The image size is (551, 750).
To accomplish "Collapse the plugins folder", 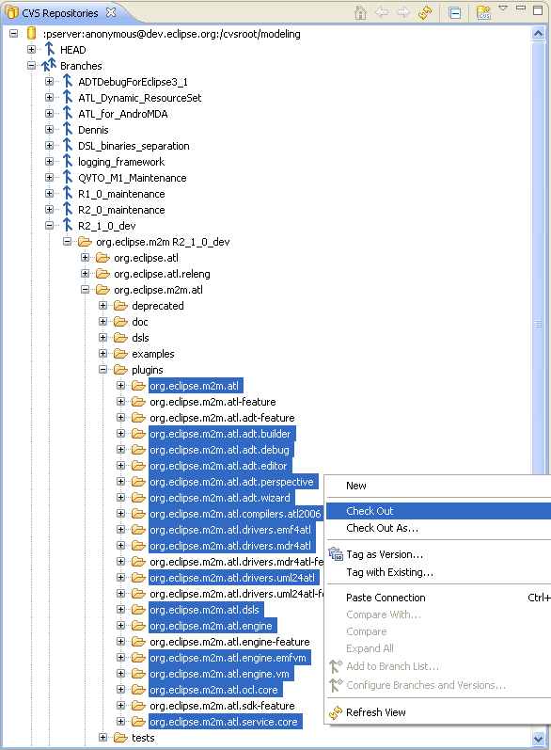I will click(102, 369).
